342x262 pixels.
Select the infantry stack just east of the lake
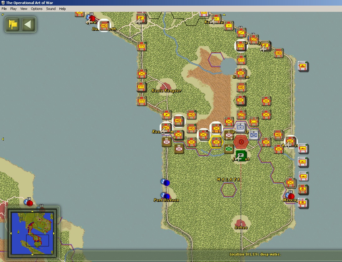241,73
